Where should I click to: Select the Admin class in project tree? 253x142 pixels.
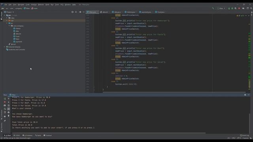tap(17, 28)
